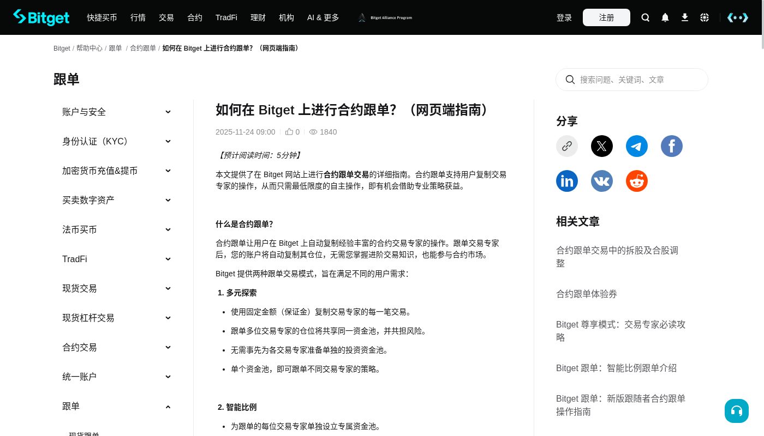
Task: Open 理财 top menu
Action: click(258, 17)
